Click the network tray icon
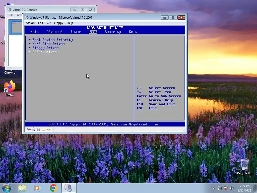The height and width of the screenshot is (193, 257). click(219, 188)
